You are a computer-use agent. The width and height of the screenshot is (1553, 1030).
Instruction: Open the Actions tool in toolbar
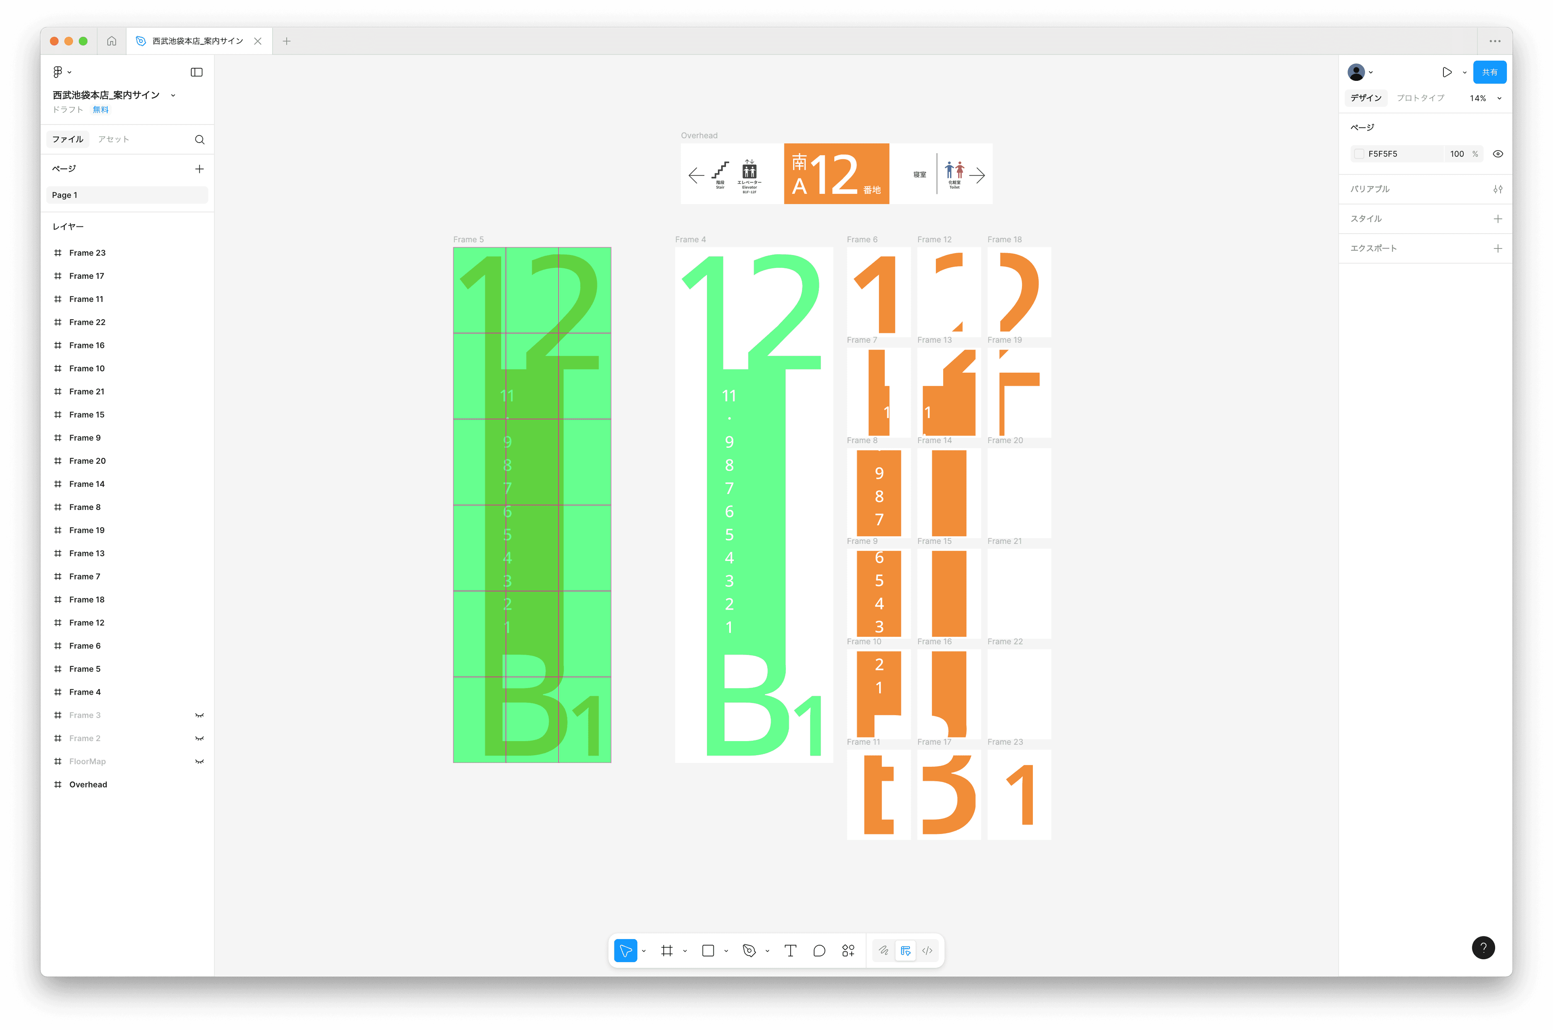click(848, 950)
